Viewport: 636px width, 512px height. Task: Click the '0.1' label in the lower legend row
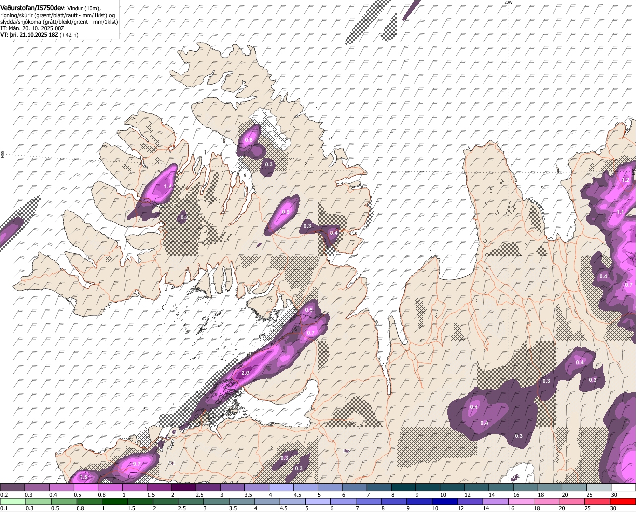(4, 508)
